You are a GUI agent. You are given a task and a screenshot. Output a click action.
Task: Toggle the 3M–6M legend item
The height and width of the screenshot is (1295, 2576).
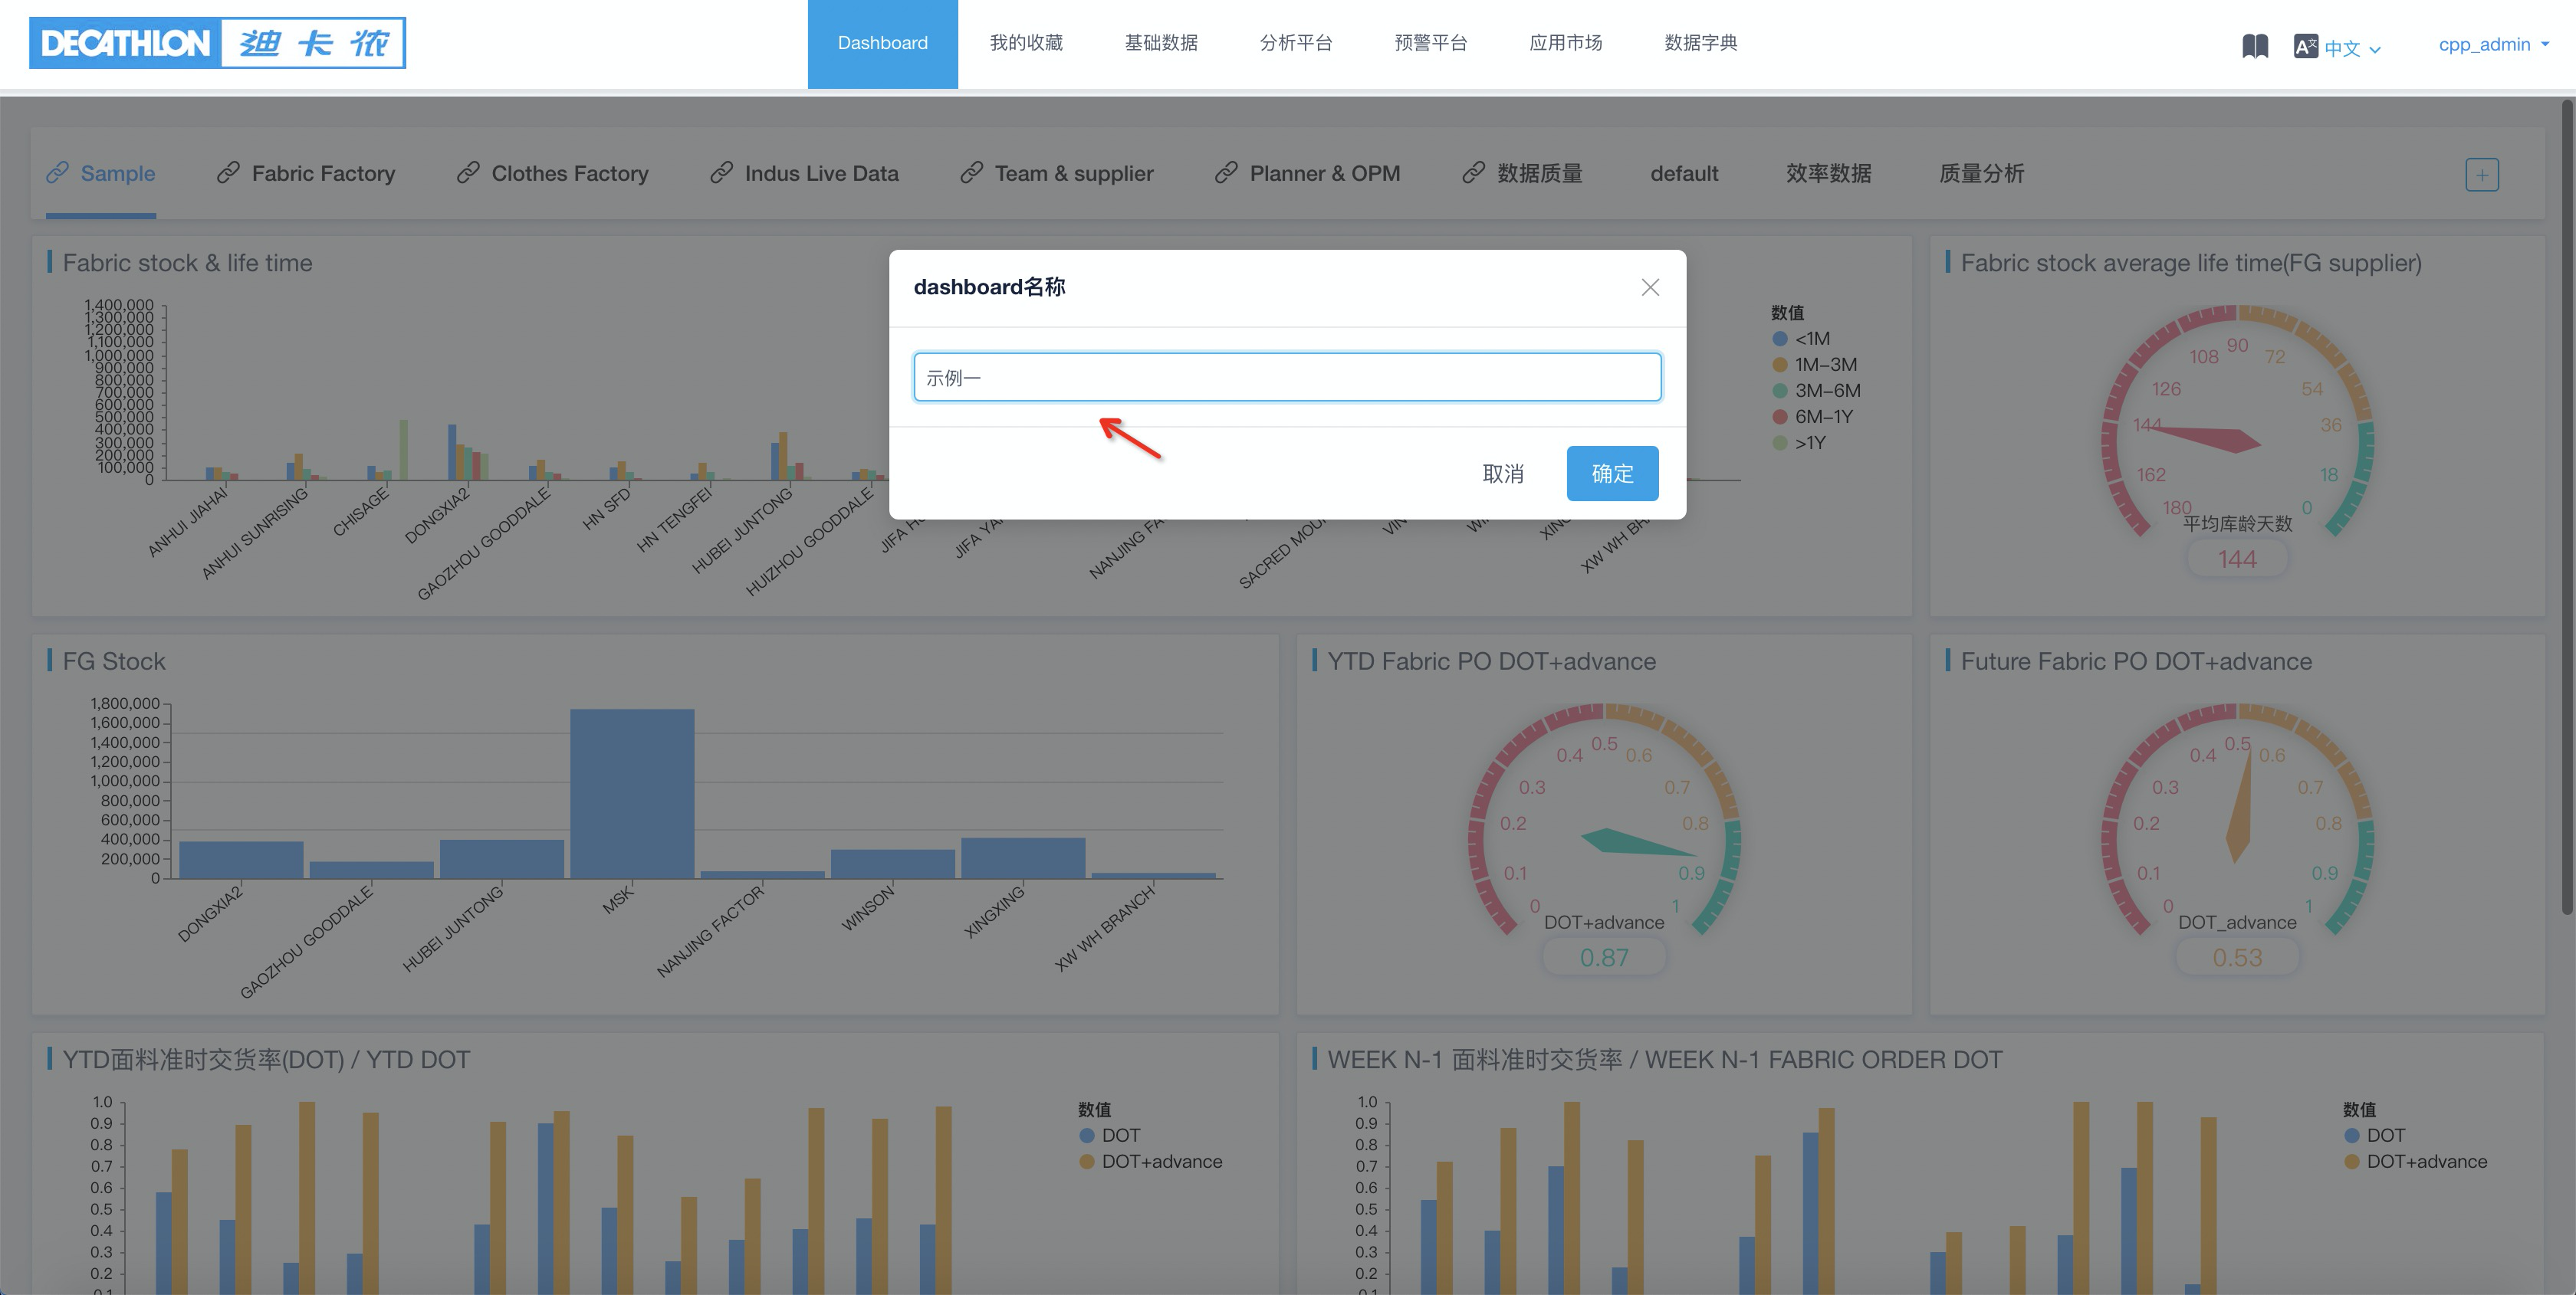pyautogui.click(x=1816, y=391)
